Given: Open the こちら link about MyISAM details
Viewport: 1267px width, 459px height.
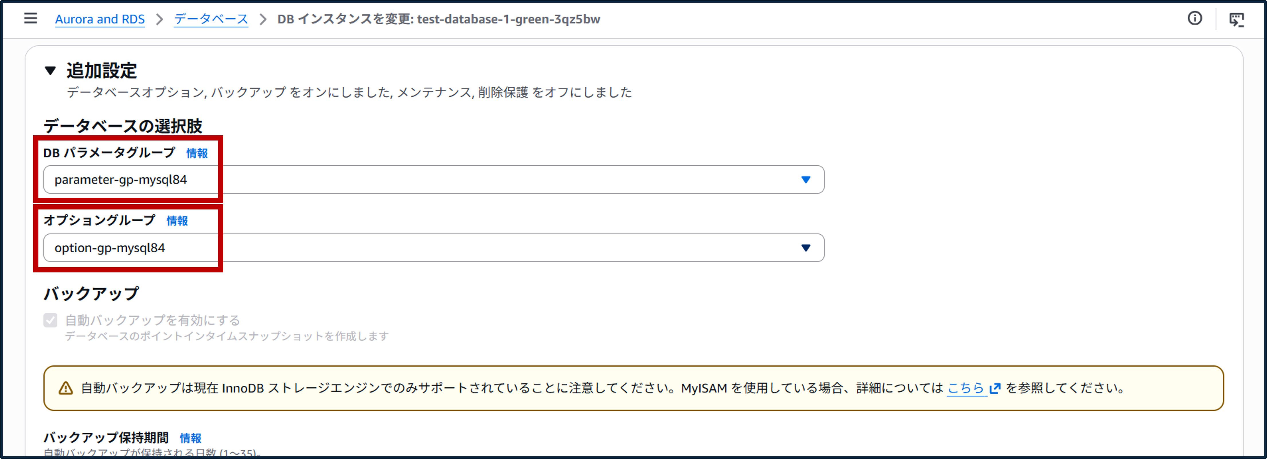Looking at the screenshot, I should pos(966,388).
